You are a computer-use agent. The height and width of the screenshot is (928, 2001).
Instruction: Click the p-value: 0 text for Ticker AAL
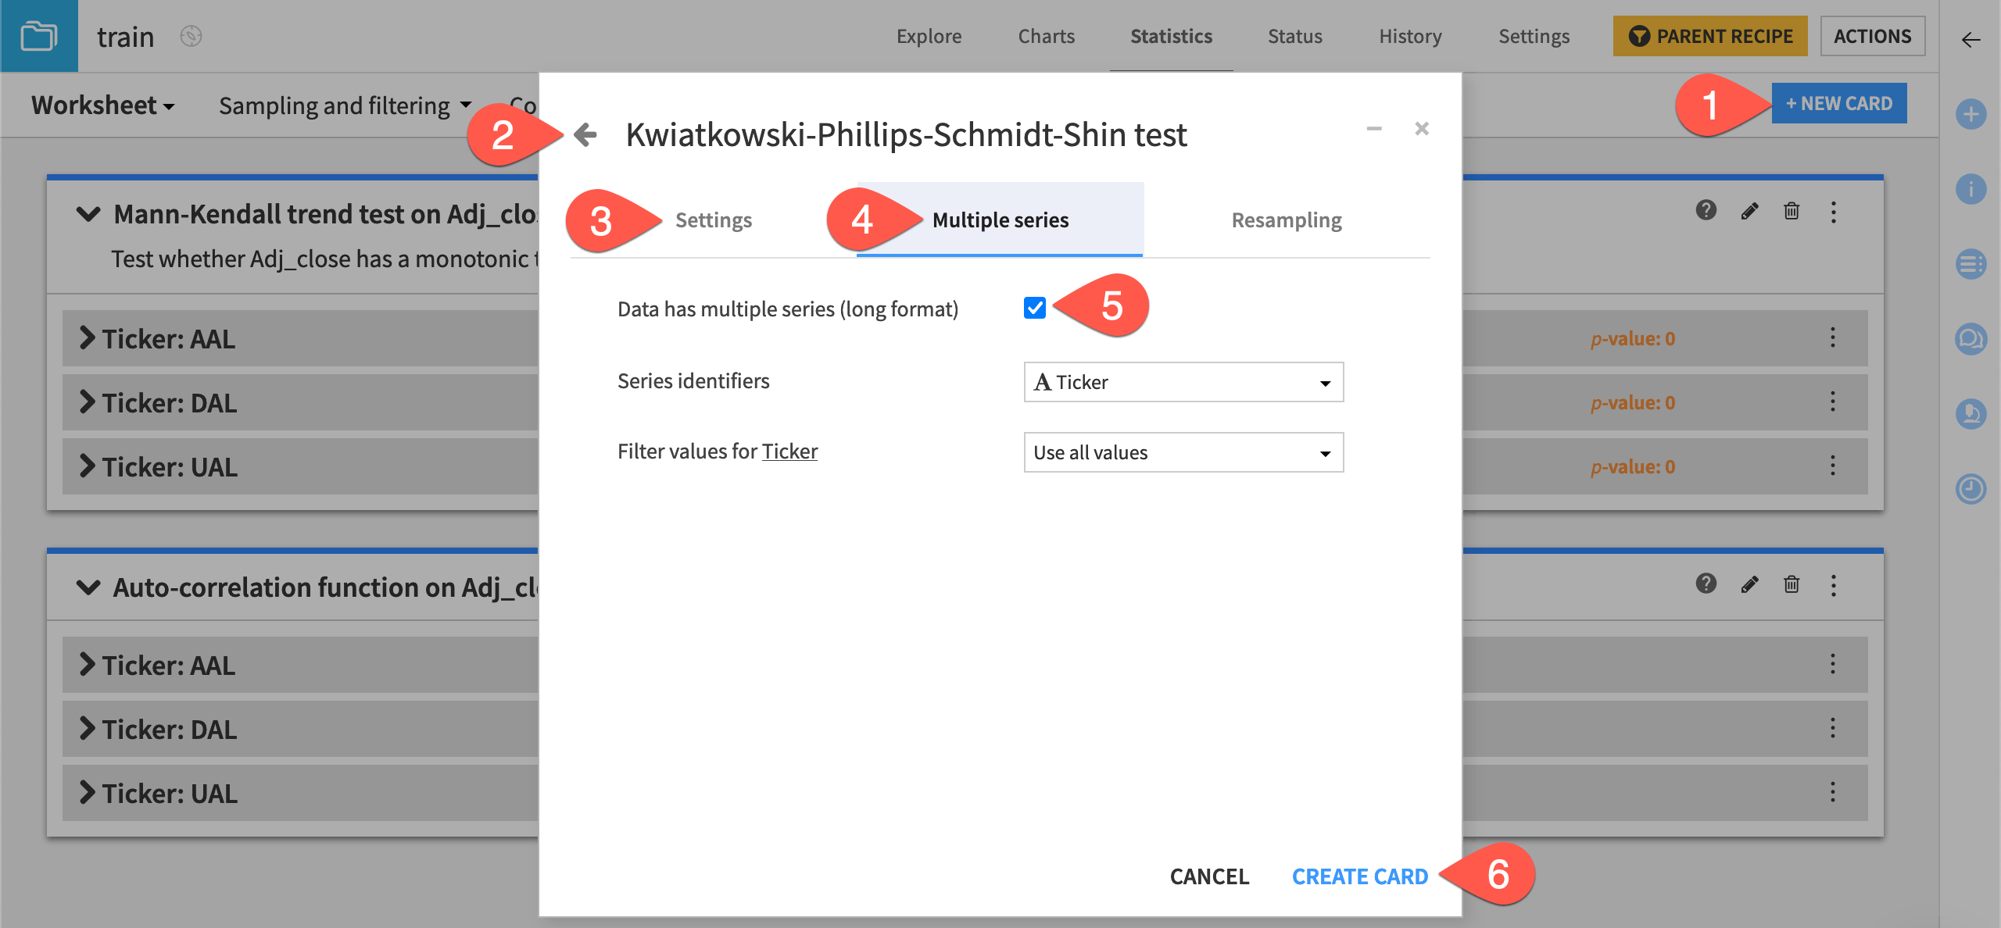pyautogui.click(x=1633, y=338)
